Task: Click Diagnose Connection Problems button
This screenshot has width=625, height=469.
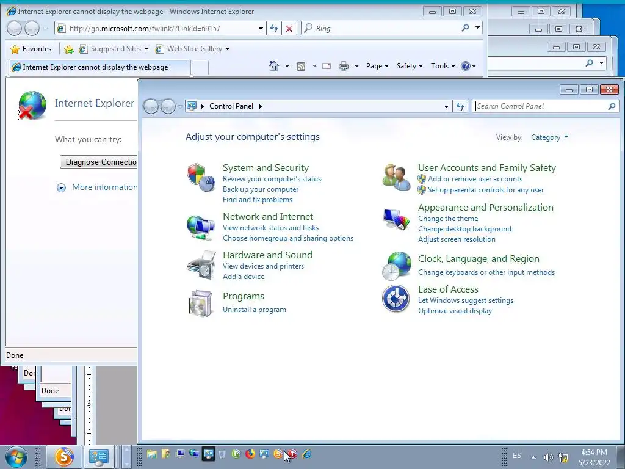Action: tap(98, 162)
